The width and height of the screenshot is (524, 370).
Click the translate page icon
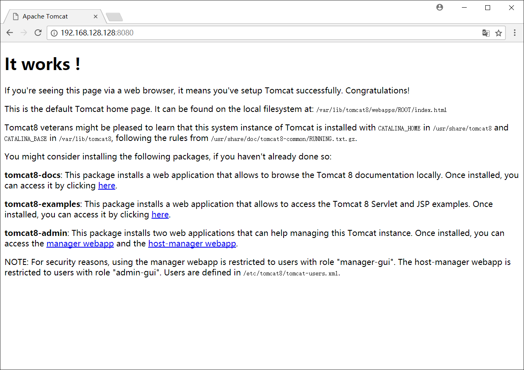click(x=486, y=33)
